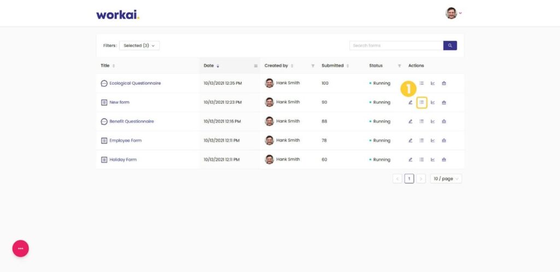
Task: Open responses list for Employee Form
Action: pos(422,140)
